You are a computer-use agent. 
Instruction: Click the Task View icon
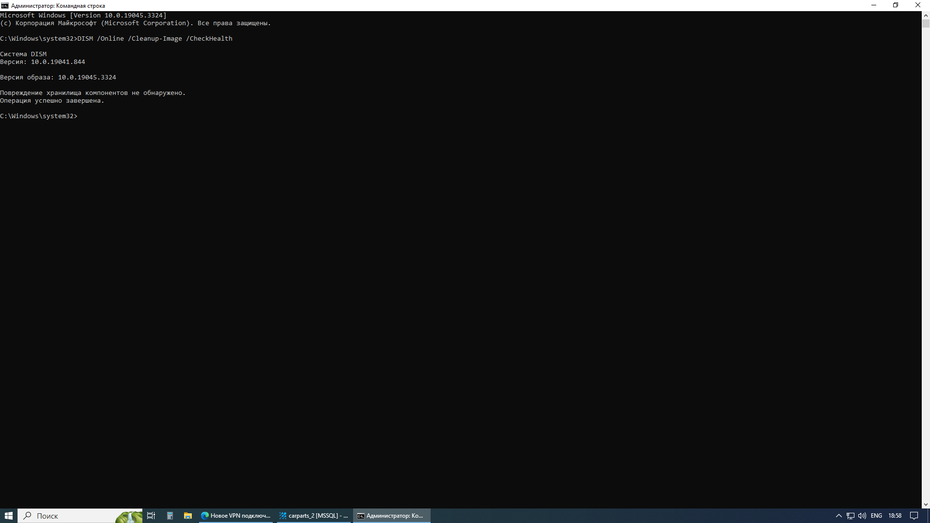coord(151,516)
